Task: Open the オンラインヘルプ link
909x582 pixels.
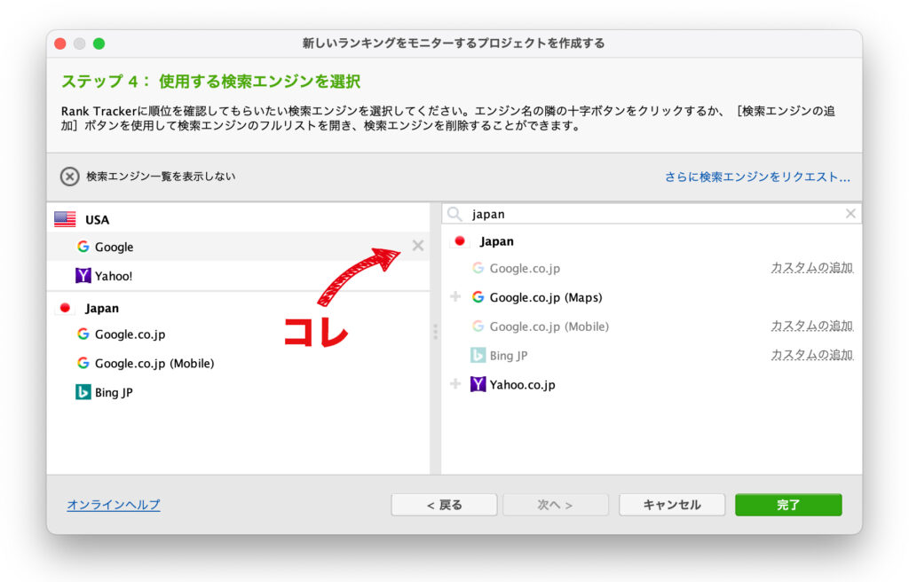Action: [x=114, y=504]
